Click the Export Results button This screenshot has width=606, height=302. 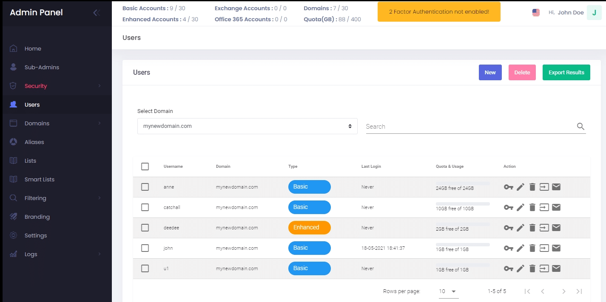[x=566, y=73]
